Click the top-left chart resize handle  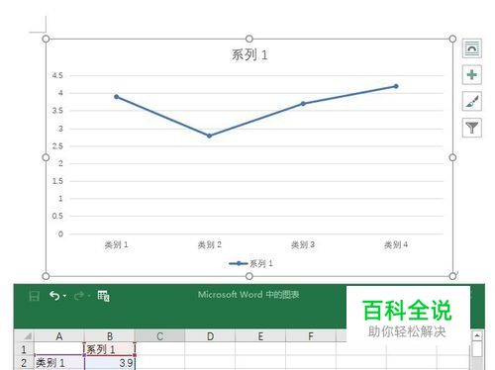pyautogui.click(x=46, y=39)
